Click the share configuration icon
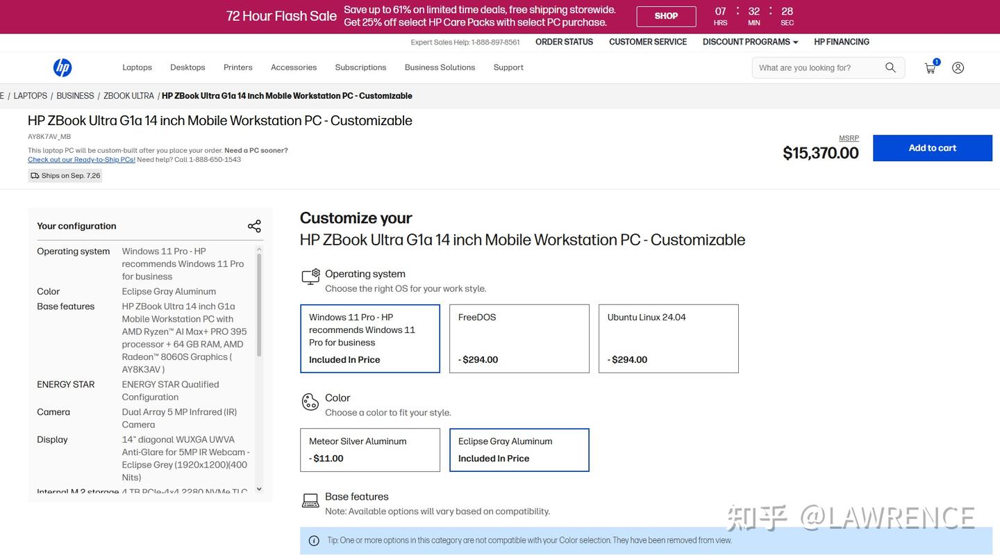The height and width of the screenshot is (558, 1000). [254, 226]
